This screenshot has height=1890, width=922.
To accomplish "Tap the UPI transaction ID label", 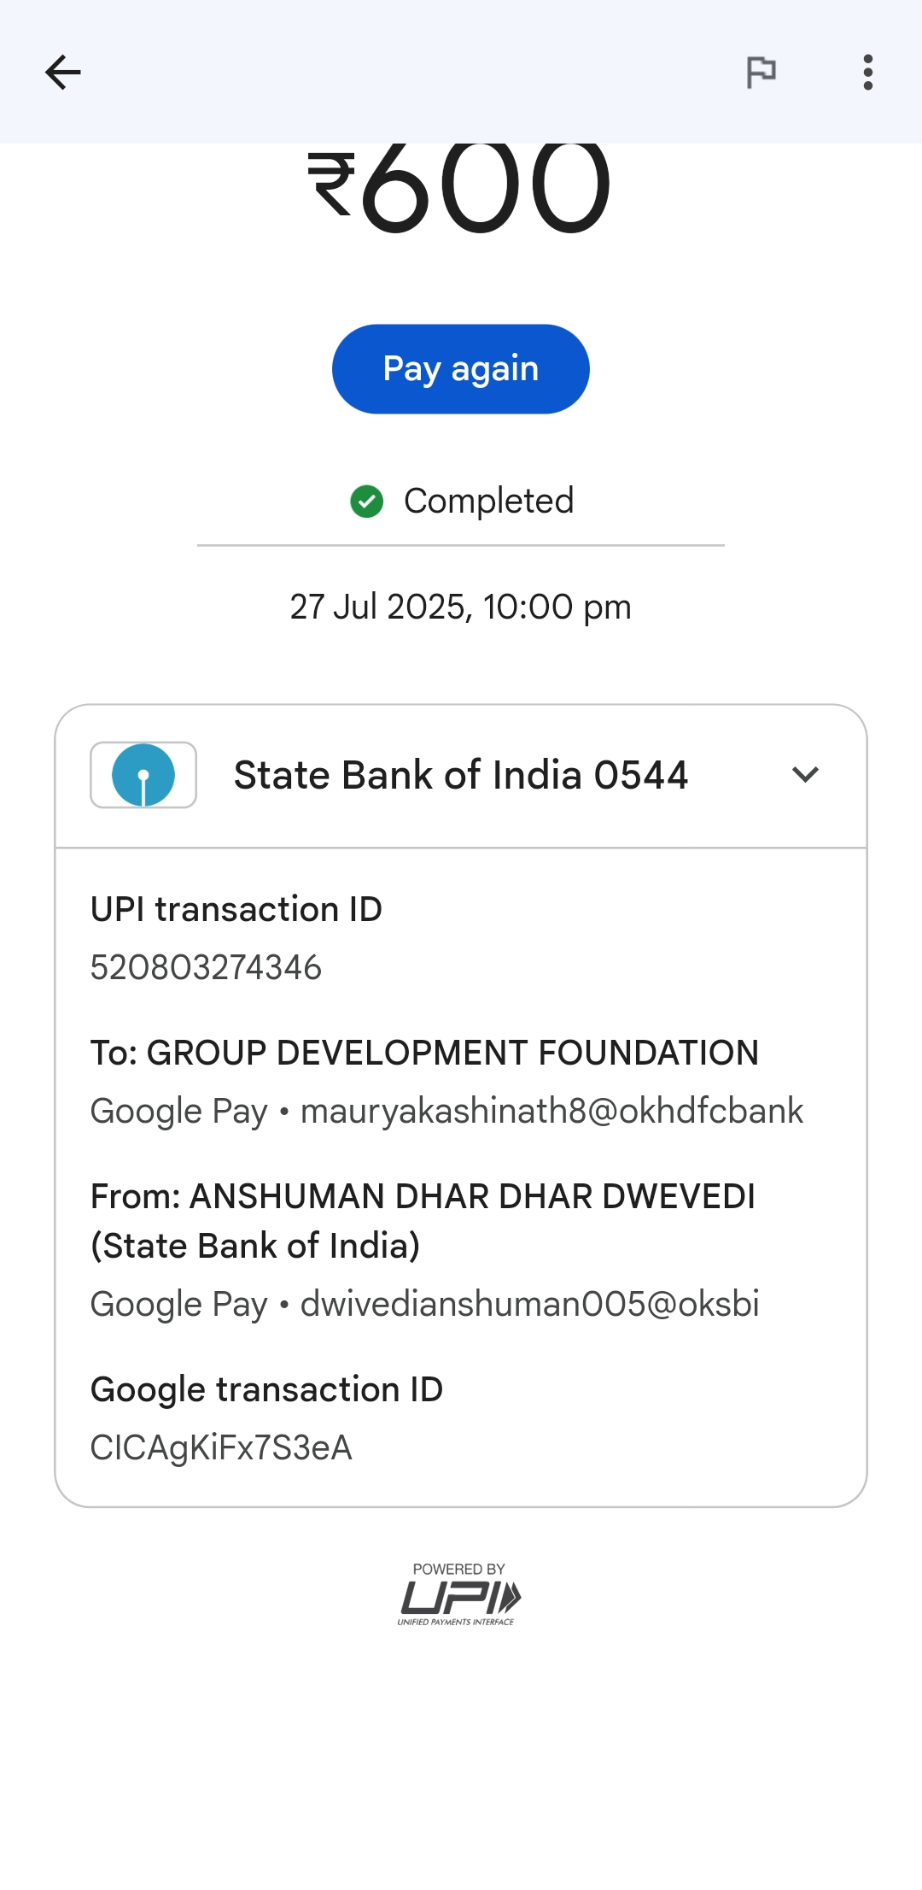I will (236, 910).
